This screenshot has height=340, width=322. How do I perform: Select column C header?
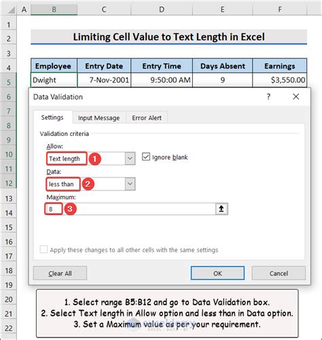click(x=104, y=10)
